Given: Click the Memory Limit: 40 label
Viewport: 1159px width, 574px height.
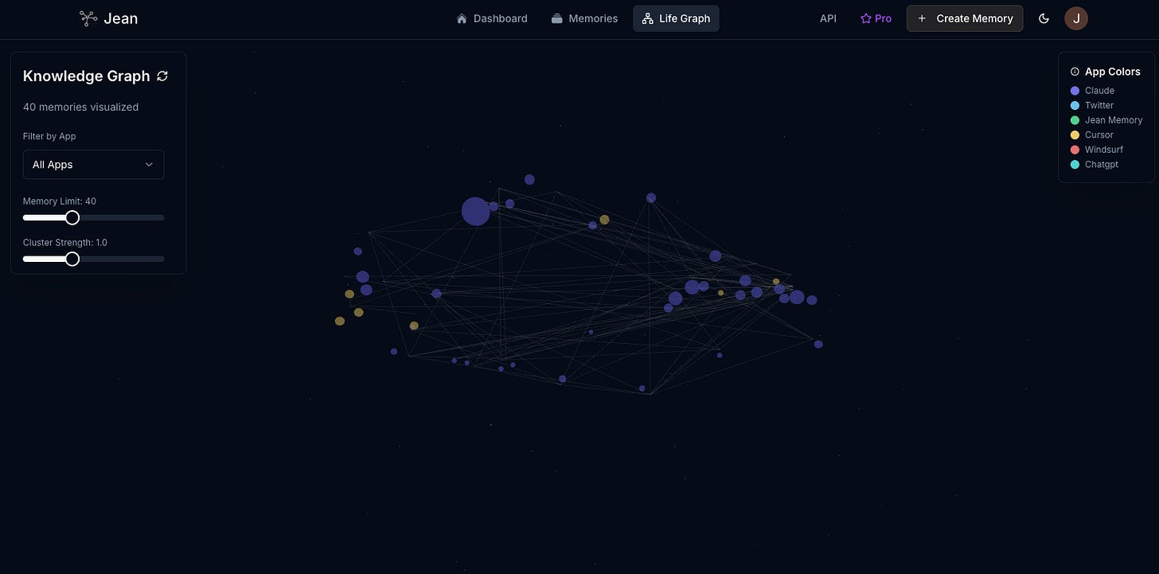Looking at the screenshot, I should pyautogui.click(x=60, y=201).
